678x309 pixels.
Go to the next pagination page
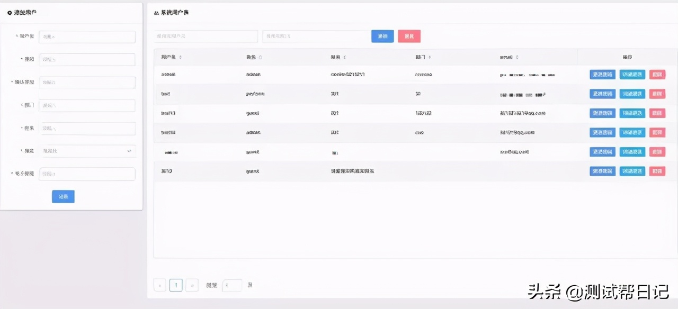pos(192,285)
